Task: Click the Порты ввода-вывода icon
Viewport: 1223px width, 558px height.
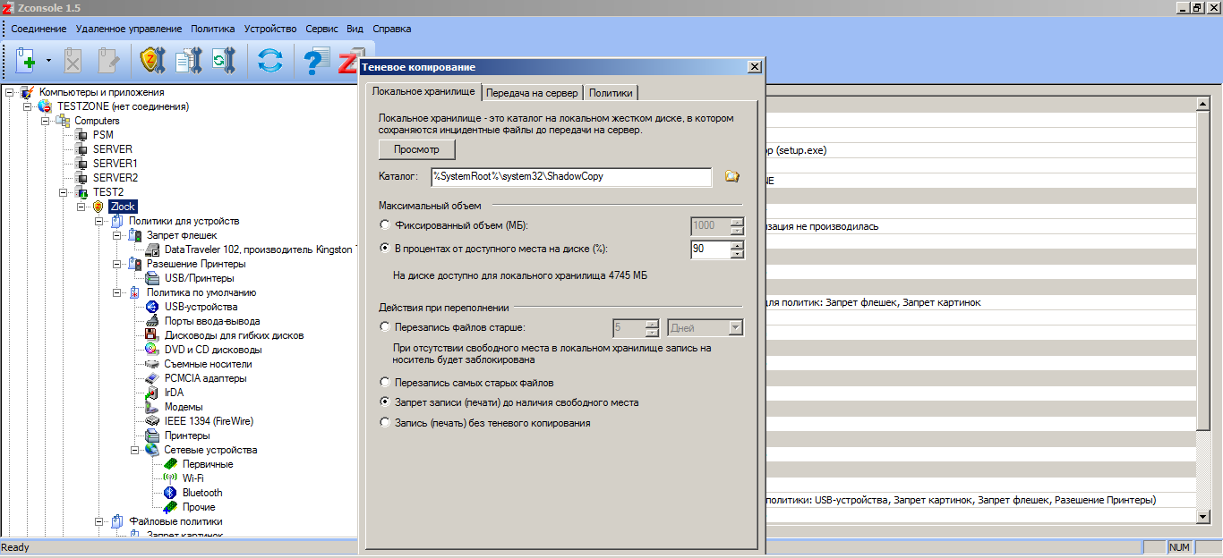Action: pyautogui.click(x=152, y=321)
